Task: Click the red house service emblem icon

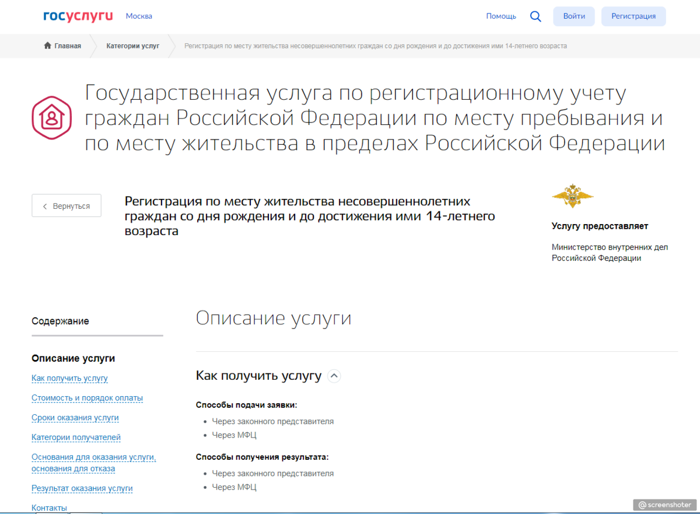Action: click(51, 117)
